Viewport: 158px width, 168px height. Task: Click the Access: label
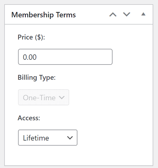pos(29,118)
